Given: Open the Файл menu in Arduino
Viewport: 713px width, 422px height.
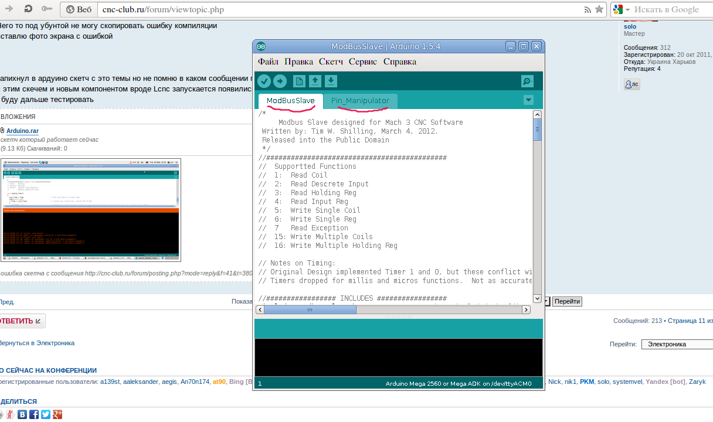Looking at the screenshot, I should coord(268,62).
